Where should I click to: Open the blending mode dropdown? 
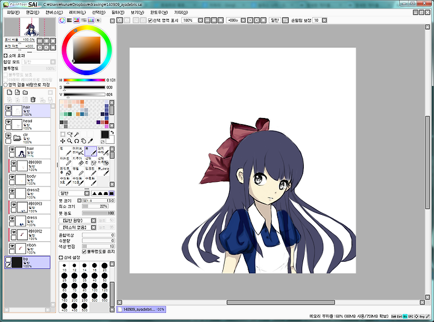39,62
